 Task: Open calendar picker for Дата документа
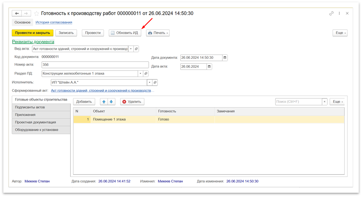(225, 58)
